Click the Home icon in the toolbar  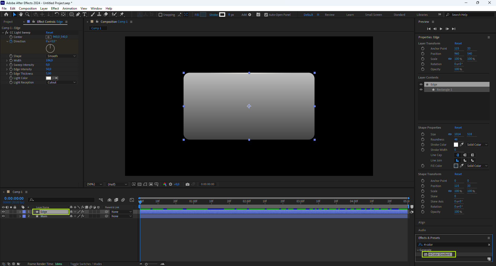[x=6, y=14]
